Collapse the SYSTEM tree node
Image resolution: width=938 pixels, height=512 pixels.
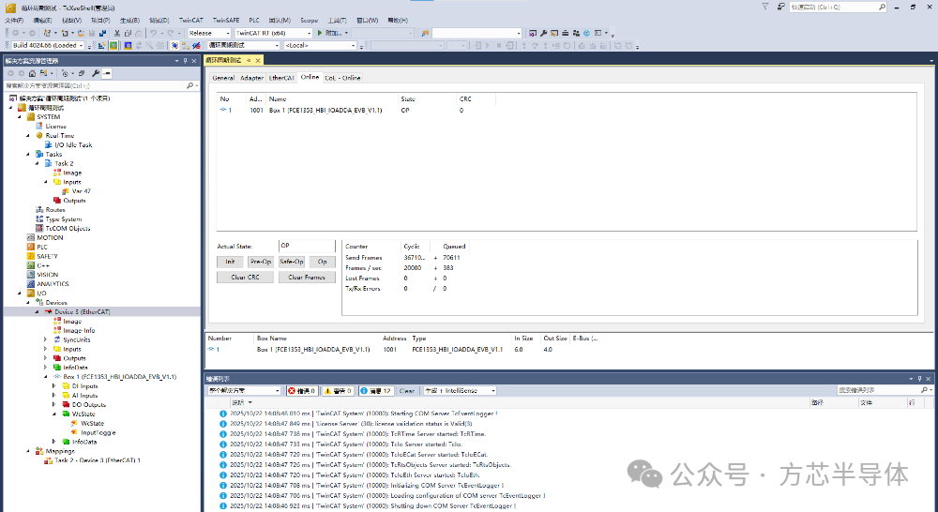(x=20, y=117)
